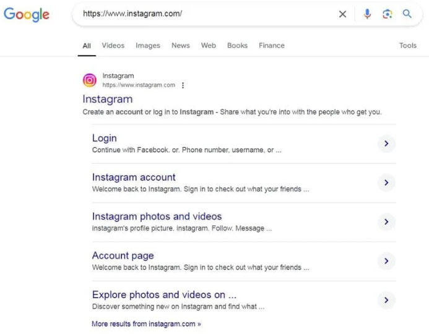The image size is (429, 334).
Task: Open Explore photos and videos on link
Action: point(164,294)
